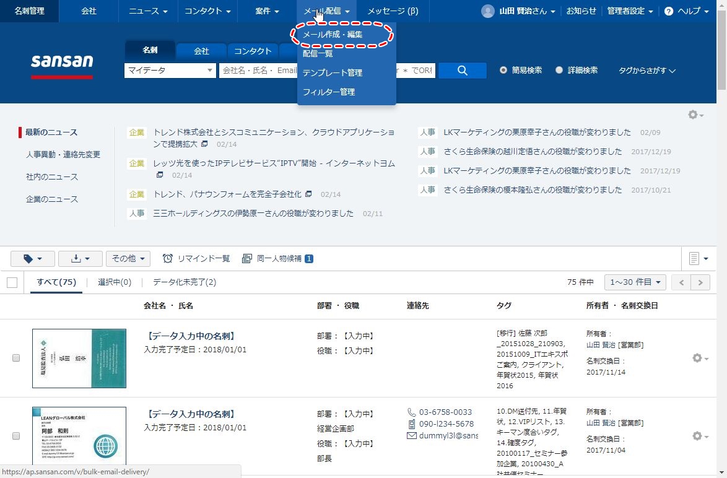This screenshot has width=727, height=478.
Task: Switch to the 名刺 search tab
Action: [x=150, y=50]
